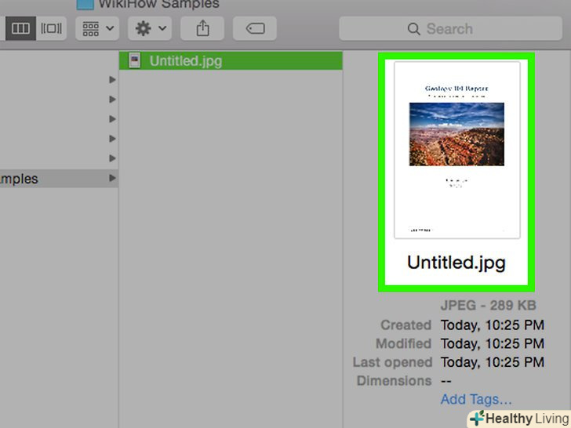
Task: Click the Untitled.jpg preview thumbnail
Action: pos(457,150)
